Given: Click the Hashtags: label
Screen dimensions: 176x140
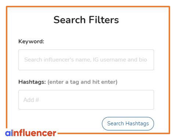Looking at the screenshot, I should click(32, 82).
